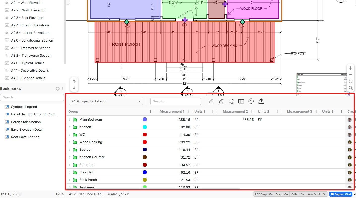Zoom in with the plus icon
The height and width of the screenshot is (198, 356).
[x=350, y=68]
